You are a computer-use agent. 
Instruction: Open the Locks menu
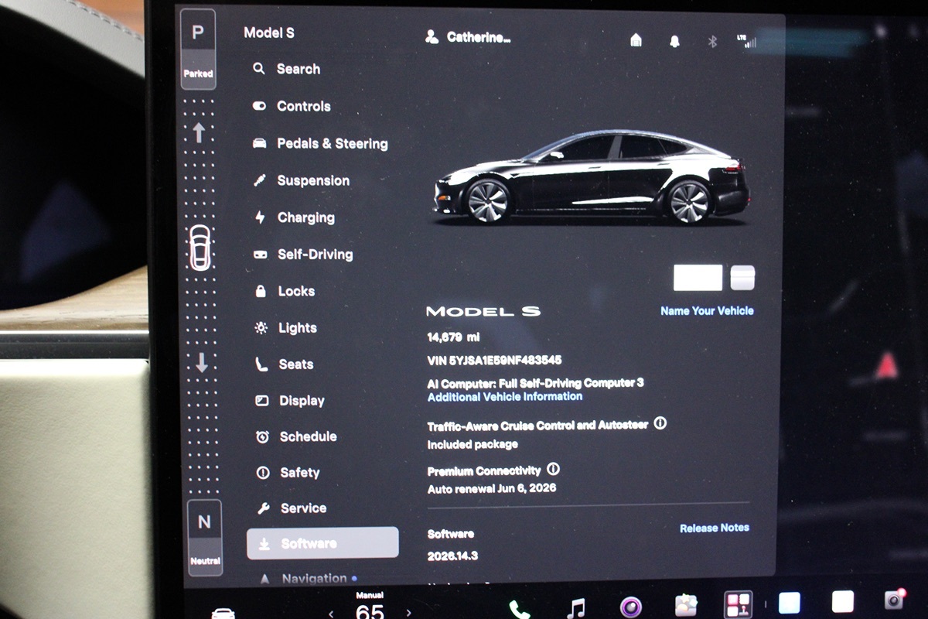point(284,291)
